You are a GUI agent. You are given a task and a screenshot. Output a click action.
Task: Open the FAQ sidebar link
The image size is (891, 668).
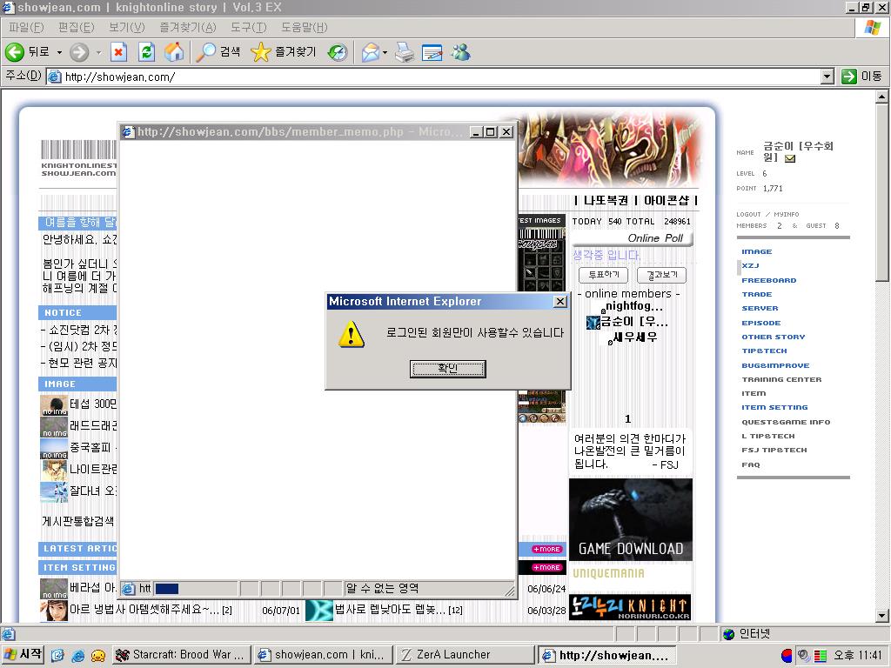(x=751, y=464)
